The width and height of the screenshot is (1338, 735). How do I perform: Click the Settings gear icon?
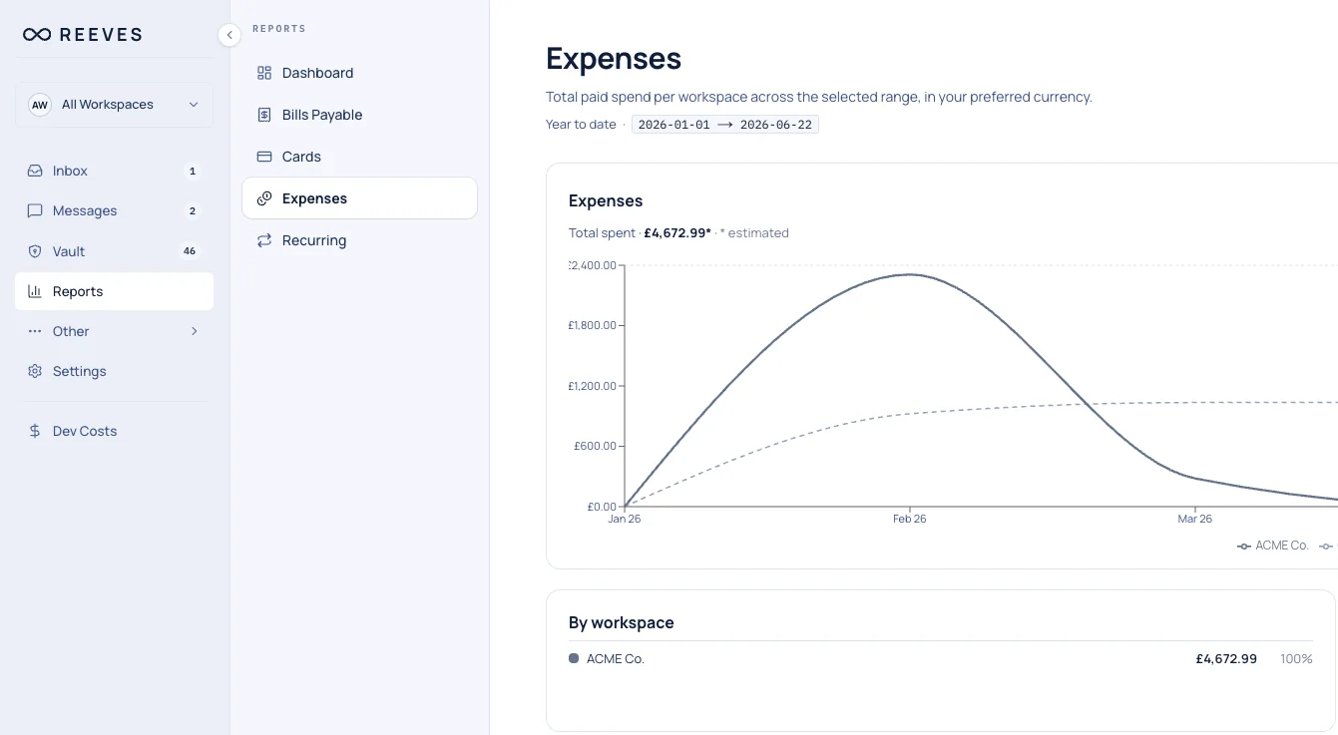tap(35, 371)
